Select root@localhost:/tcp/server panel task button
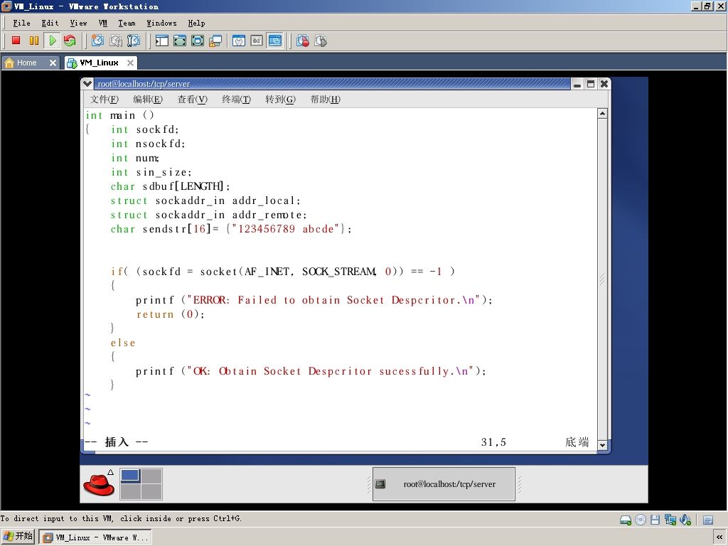Viewport: 728px width, 546px height. click(444, 484)
